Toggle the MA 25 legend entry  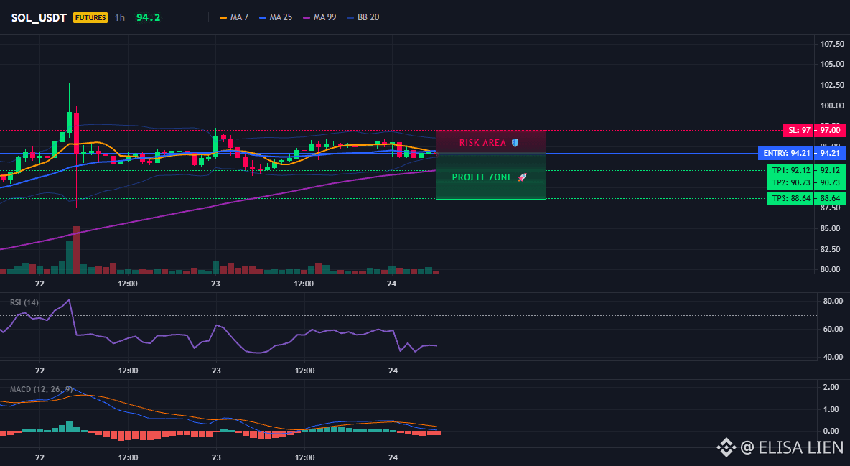[x=276, y=17]
